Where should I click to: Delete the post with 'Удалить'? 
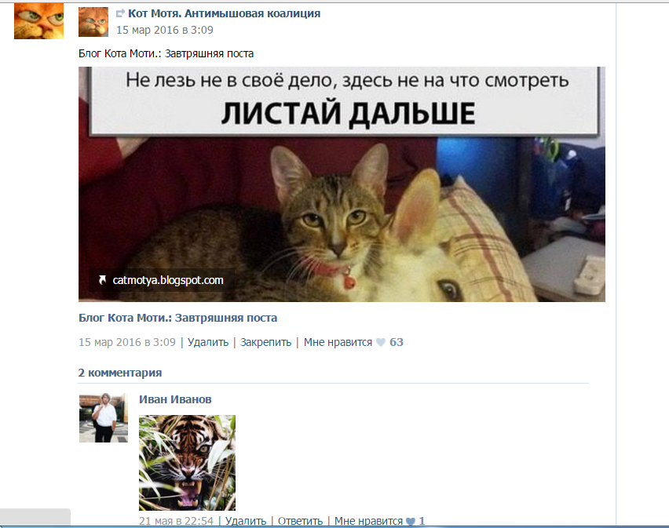point(207,342)
